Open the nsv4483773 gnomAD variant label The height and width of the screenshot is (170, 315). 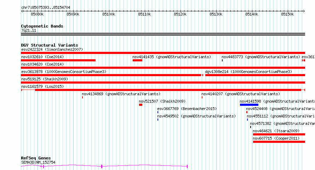click(261, 57)
